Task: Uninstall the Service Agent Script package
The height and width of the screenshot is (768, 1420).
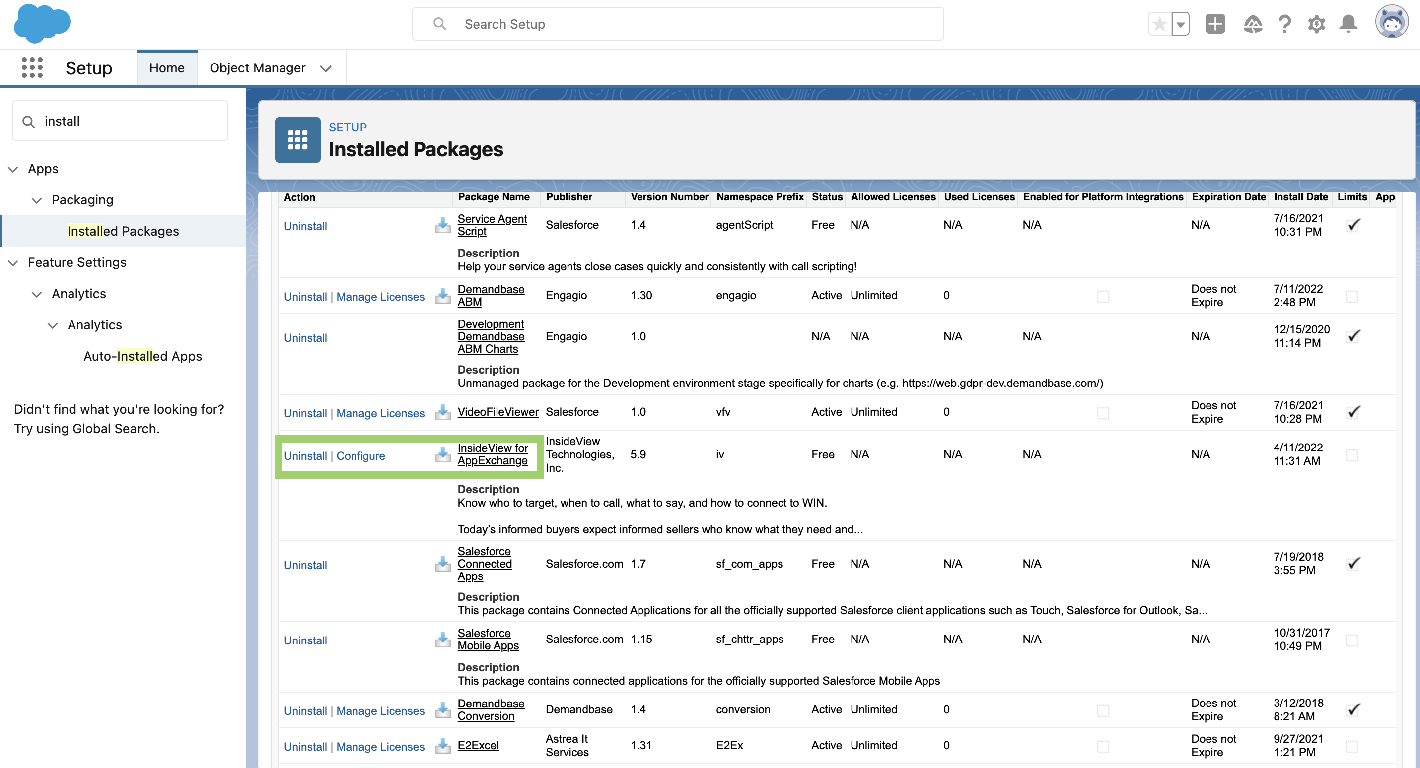Action: [x=305, y=226]
